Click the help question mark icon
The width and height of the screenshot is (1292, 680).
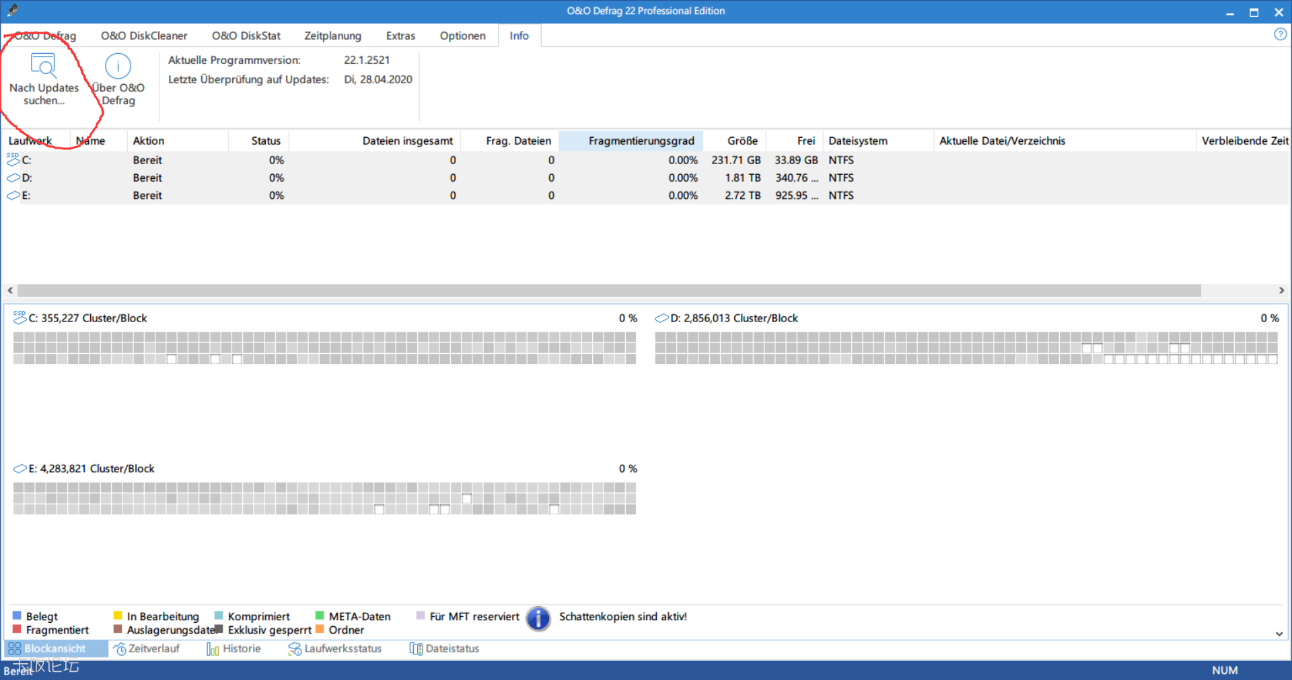1280,34
